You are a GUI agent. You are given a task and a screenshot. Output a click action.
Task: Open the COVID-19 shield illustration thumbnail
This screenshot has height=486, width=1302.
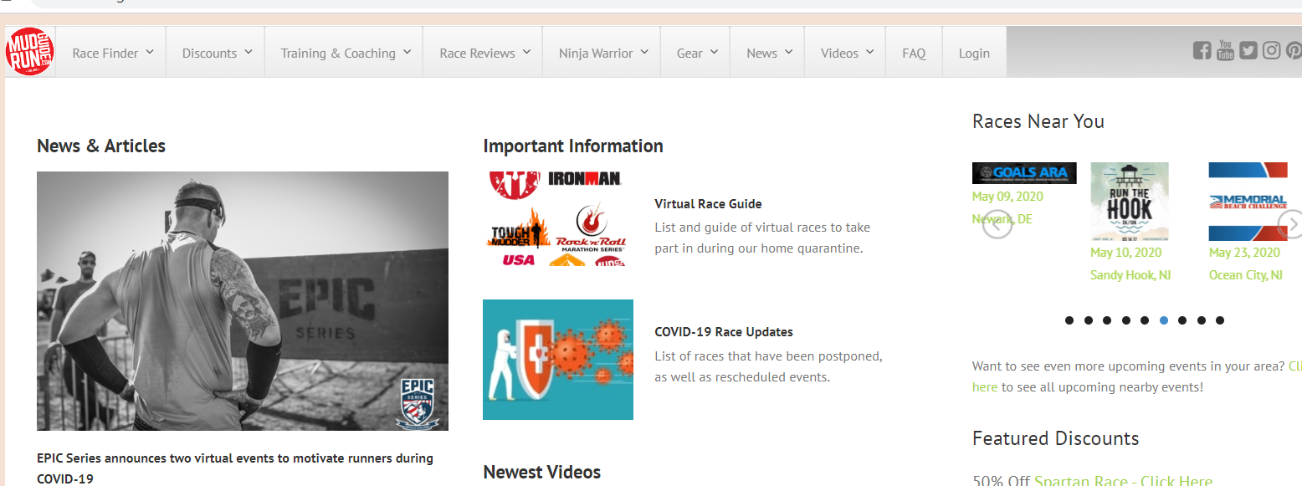pyautogui.click(x=558, y=360)
